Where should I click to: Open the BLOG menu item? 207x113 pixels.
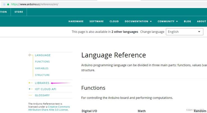point(187,21)
